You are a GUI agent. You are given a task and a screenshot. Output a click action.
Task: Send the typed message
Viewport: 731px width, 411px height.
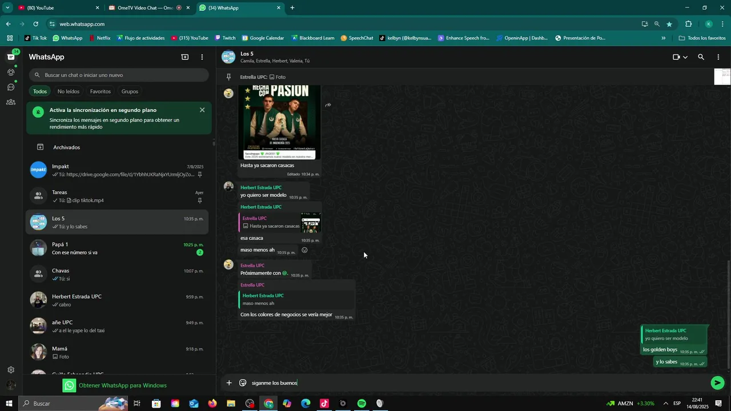click(717, 383)
